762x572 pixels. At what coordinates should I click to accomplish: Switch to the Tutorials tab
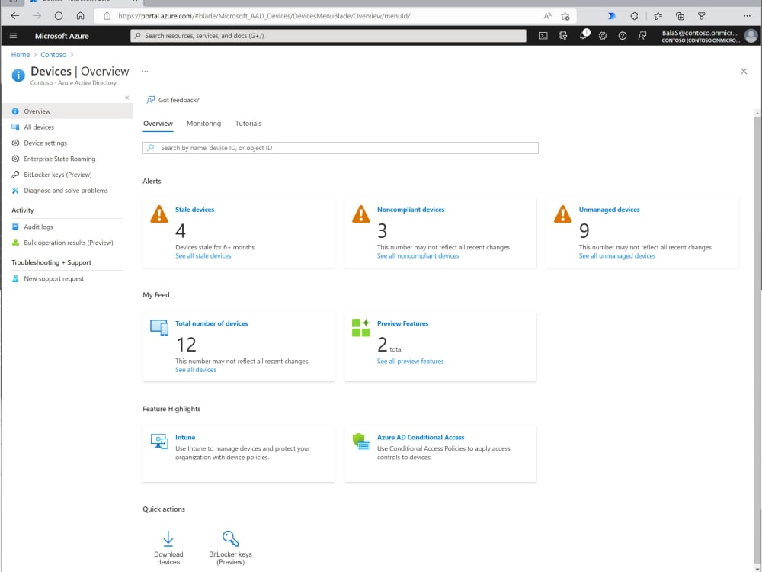(248, 124)
